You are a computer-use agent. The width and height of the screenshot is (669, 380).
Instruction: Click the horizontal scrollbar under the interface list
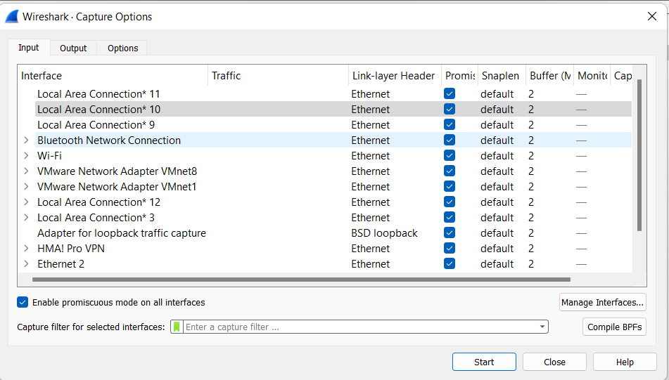(x=281, y=280)
